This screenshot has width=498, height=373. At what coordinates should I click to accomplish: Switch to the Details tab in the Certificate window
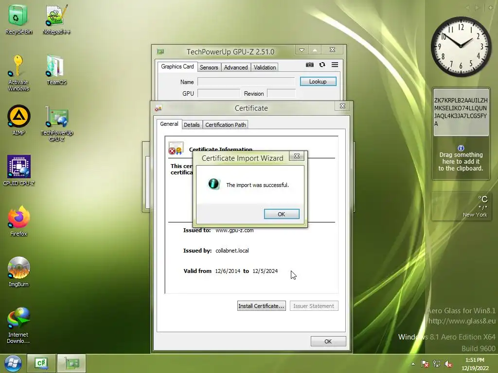tap(192, 125)
